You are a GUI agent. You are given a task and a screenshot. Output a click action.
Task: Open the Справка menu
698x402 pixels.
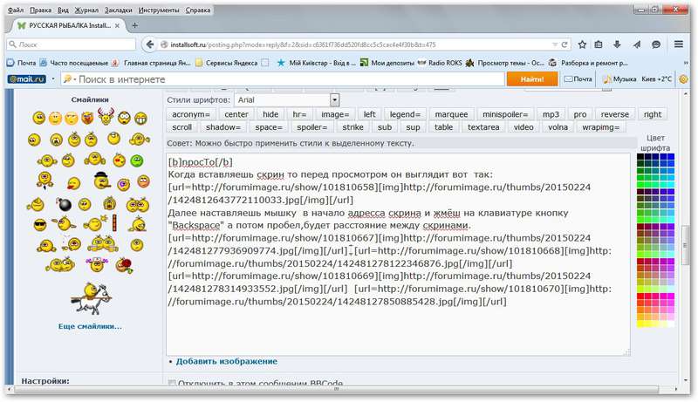tap(198, 10)
